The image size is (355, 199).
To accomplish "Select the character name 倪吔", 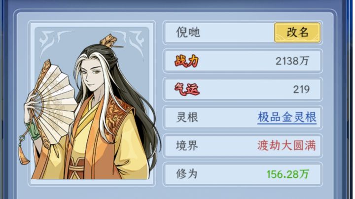I will 188,32.
